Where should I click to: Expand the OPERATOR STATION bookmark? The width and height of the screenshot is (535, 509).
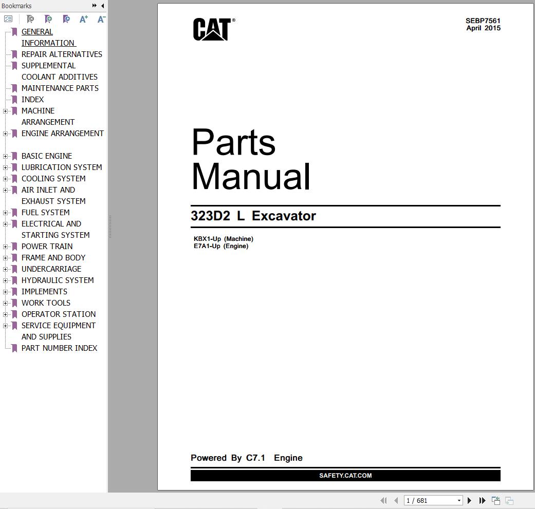click(x=5, y=314)
